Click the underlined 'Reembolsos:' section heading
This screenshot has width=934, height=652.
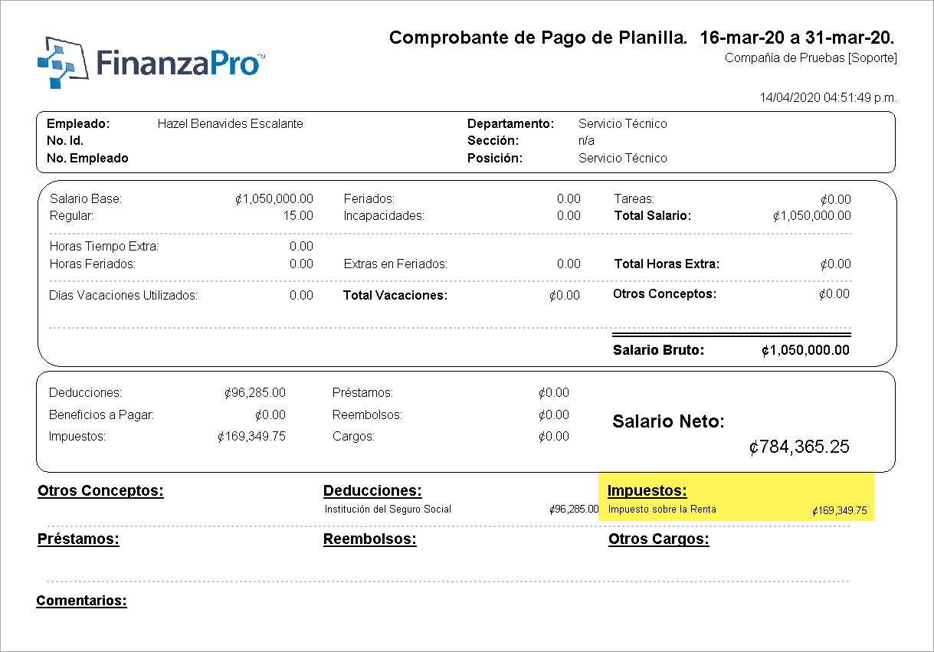coord(370,539)
